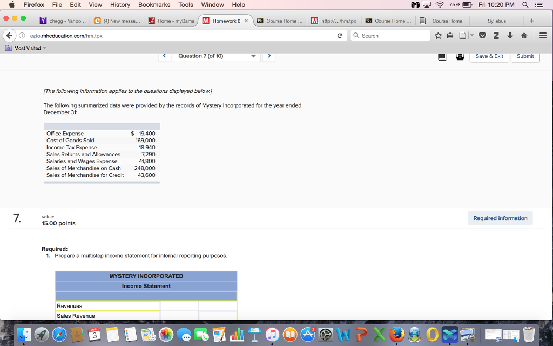Show Firefox downloads via the arrow icon
The image size is (553, 346).
tap(510, 35)
